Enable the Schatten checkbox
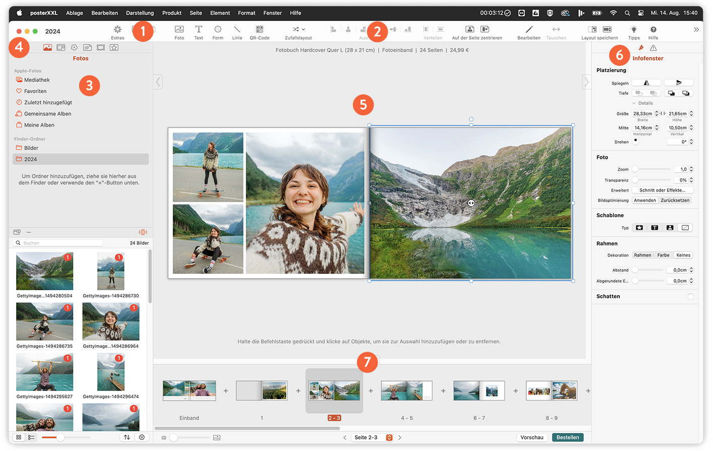 (x=690, y=296)
